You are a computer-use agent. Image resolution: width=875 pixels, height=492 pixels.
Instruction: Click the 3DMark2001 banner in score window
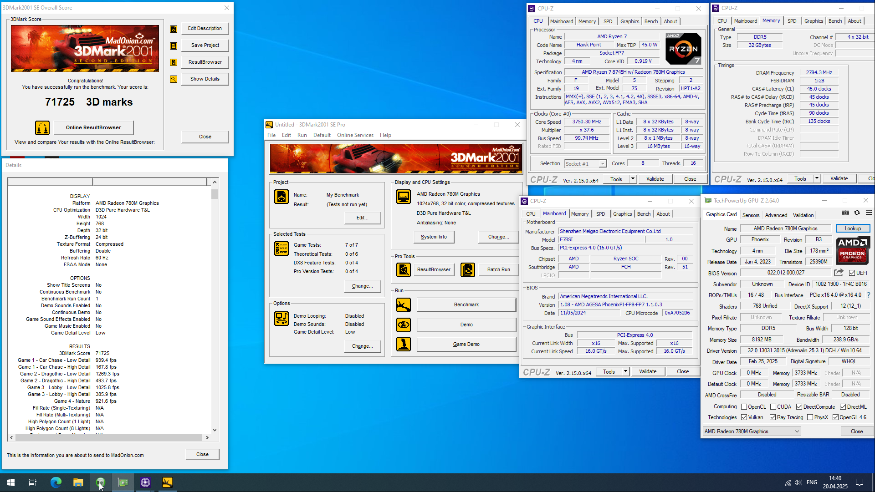point(85,48)
